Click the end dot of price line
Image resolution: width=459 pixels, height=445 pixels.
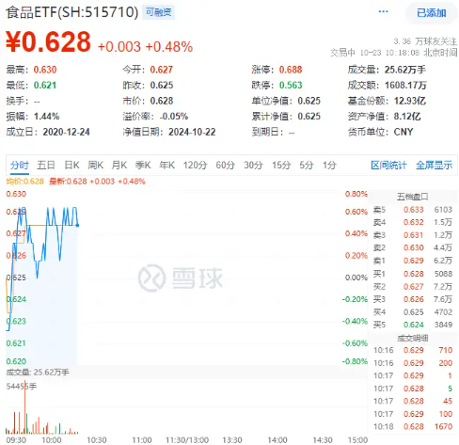coord(77,225)
